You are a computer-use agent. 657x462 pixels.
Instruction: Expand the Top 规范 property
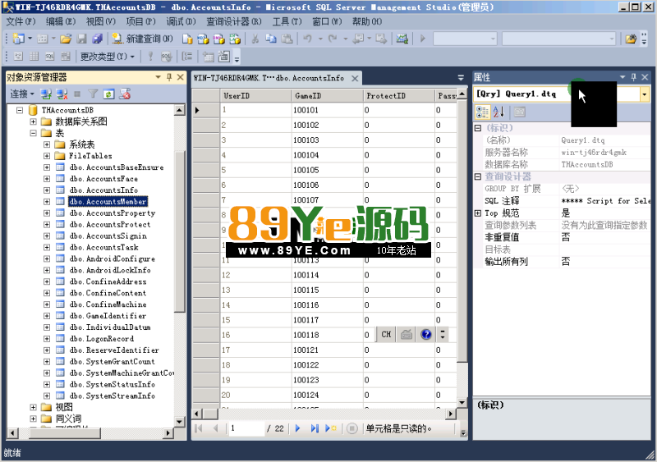click(478, 213)
